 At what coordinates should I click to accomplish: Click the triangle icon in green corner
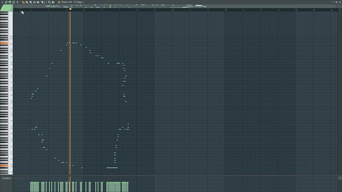pyautogui.click(x=11, y=10)
